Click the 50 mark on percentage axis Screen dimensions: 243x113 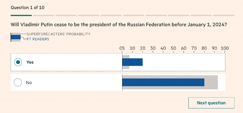click(173, 48)
